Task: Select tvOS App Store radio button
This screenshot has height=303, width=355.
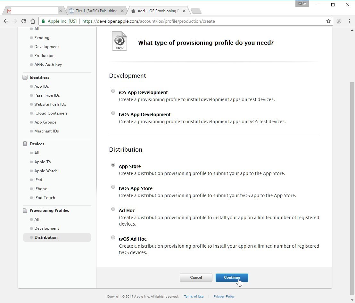Action: coord(113,187)
